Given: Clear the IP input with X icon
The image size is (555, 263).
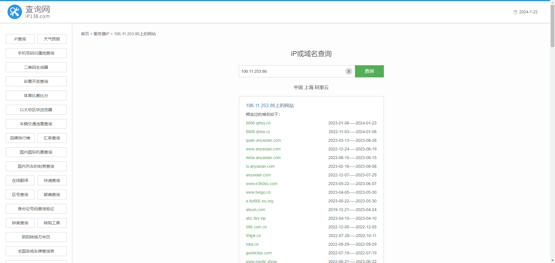Looking at the screenshot, I should [349, 71].
